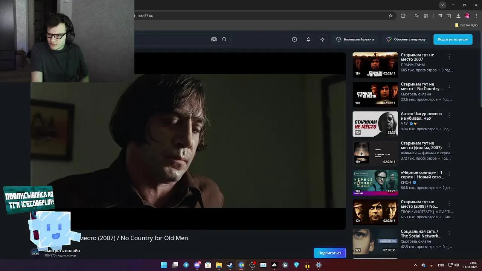Toggle the light/dark theme sun icon
Image resolution: width=482 pixels, height=271 pixels.
point(322,40)
